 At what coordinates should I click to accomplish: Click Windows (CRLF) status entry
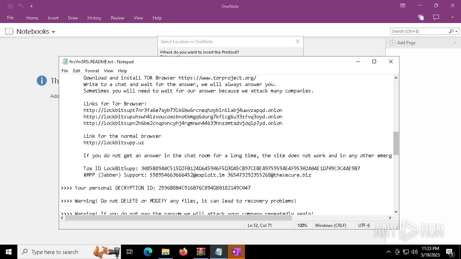pos(331,225)
